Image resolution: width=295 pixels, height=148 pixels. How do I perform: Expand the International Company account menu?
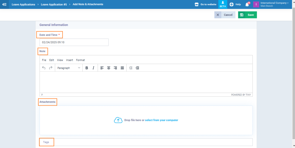[274, 4]
